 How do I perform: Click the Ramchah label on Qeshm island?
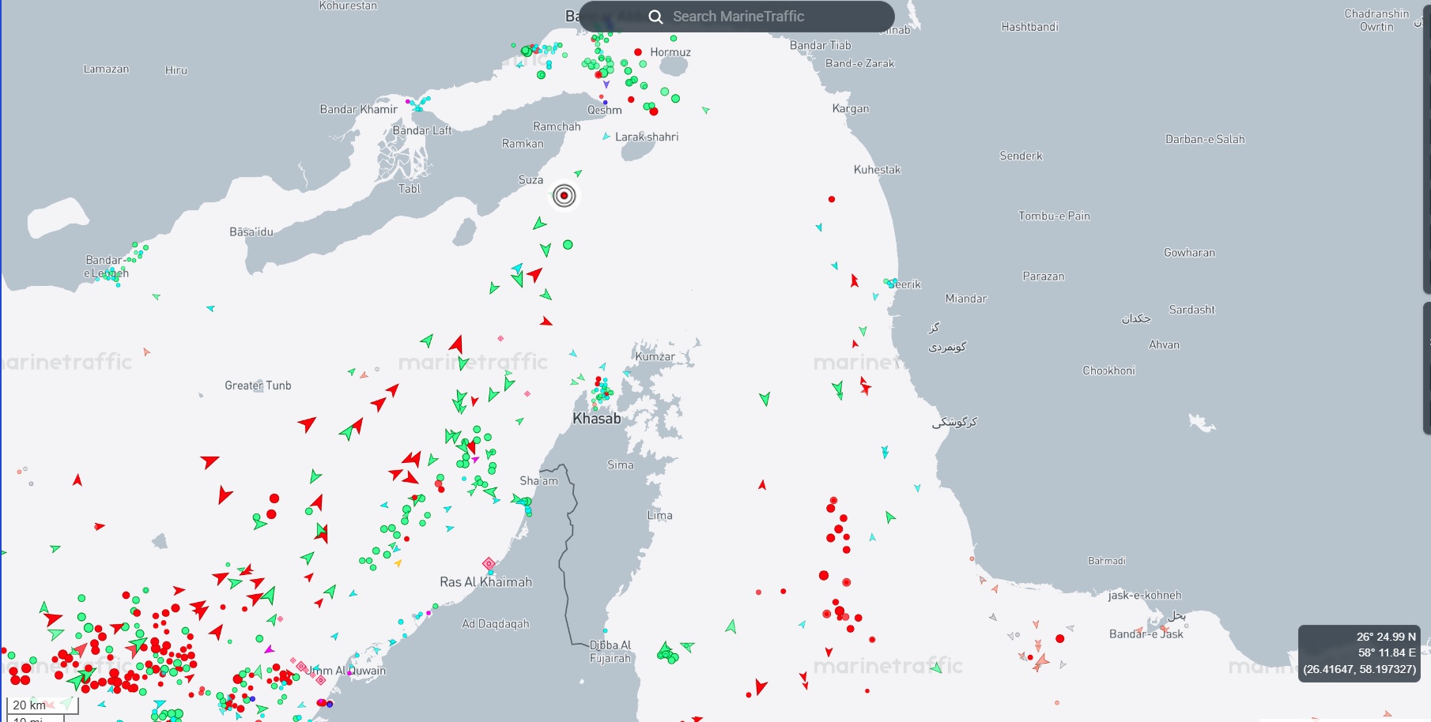point(557,126)
